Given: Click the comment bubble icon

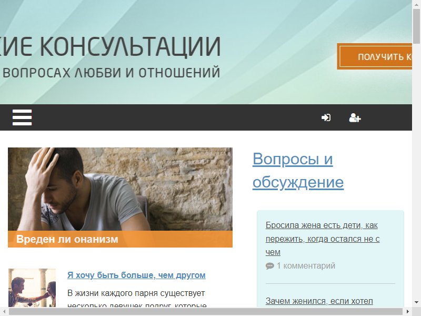Looking at the screenshot, I should click(x=269, y=266).
